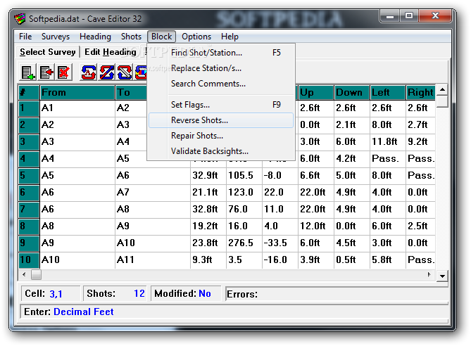This screenshot has width=471, height=346.
Task: Click the vertical scrollbar down arrow
Action: [442, 276]
